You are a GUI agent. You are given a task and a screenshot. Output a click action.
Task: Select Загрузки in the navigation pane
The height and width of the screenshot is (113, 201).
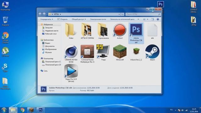point(49,28)
